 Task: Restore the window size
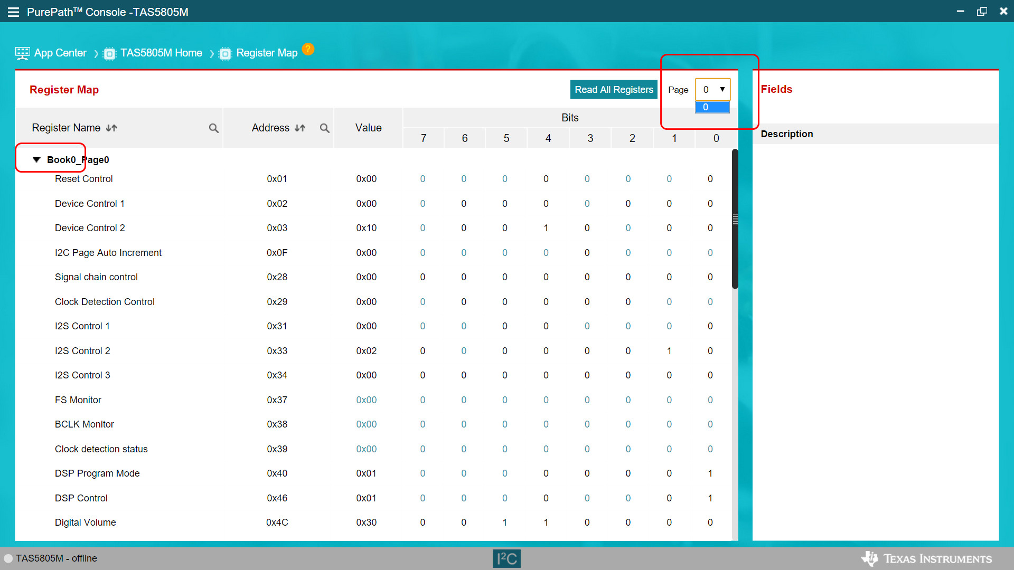coord(982,12)
